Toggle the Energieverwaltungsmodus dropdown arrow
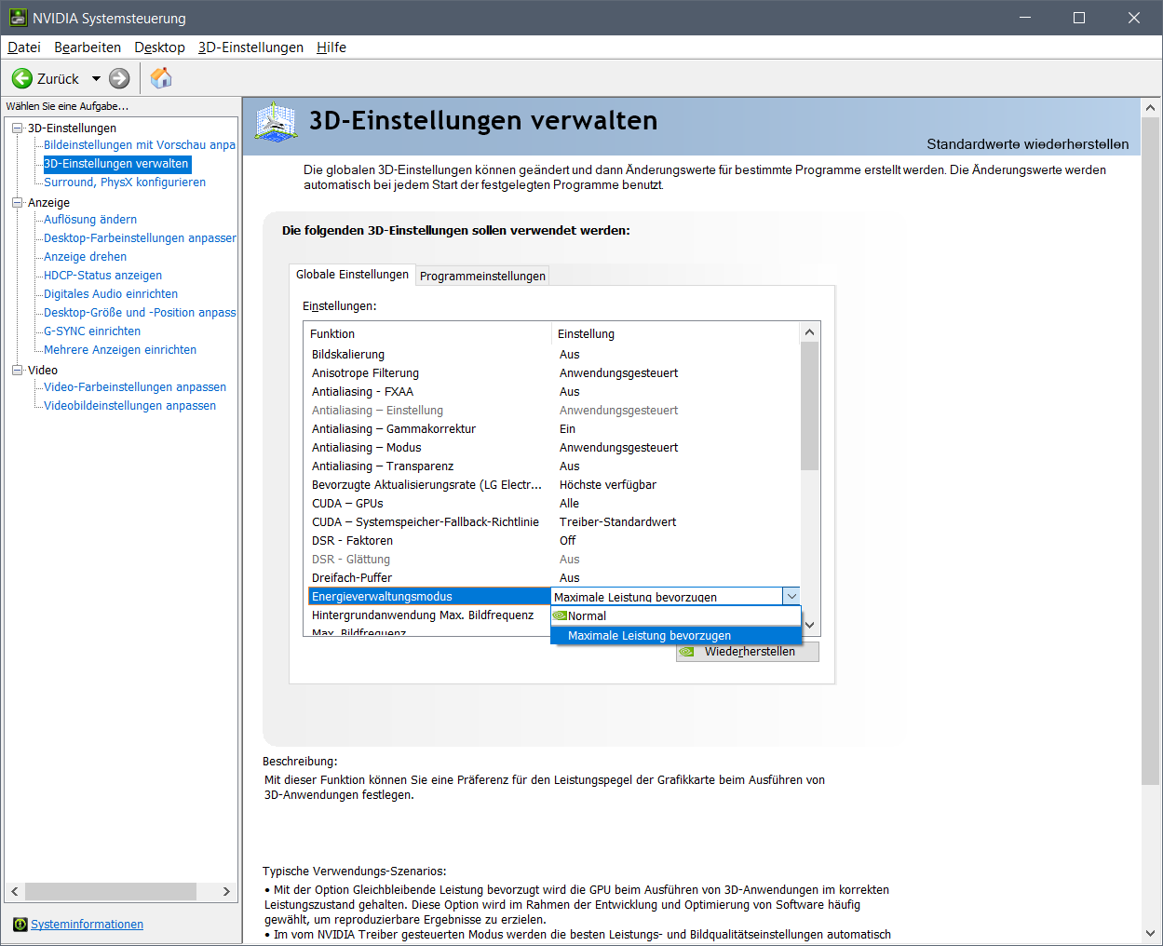This screenshot has width=1163, height=946. click(791, 597)
